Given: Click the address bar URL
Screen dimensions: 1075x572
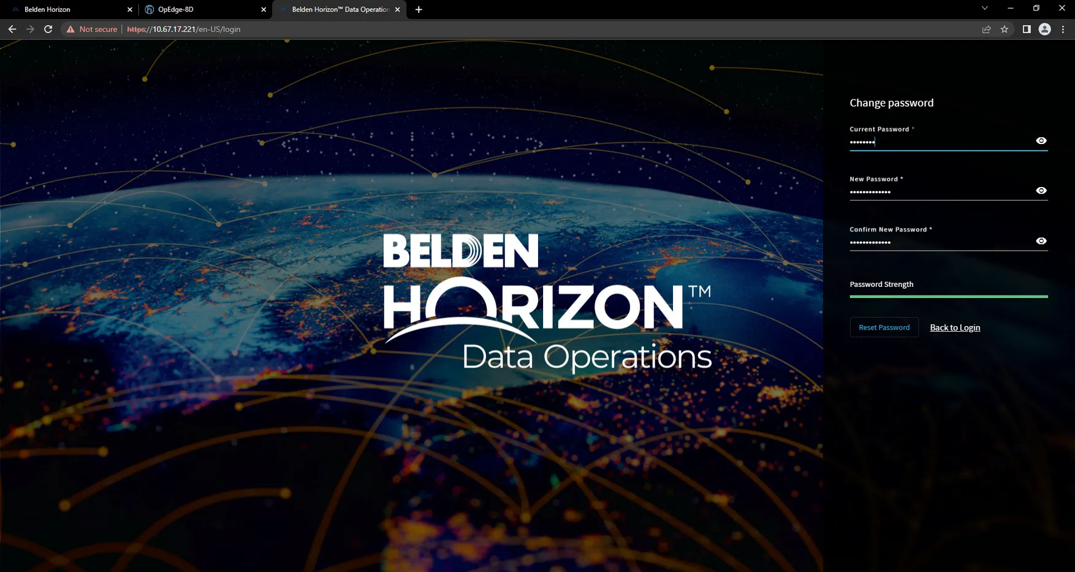Looking at the screenshot, I should pyautogui.click(x=184, y=29).
